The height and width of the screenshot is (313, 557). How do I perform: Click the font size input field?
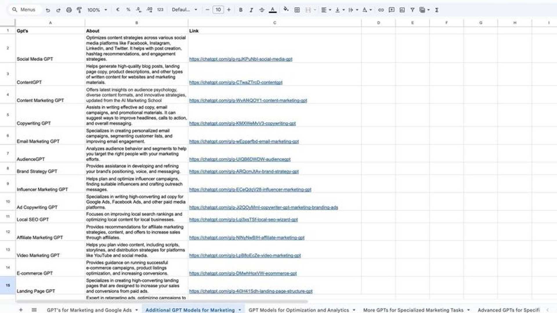218,10
